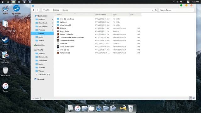Select the Angry Birds shortcut icon
The height and width of the screenshot is (113, 201).
point(58,31)
